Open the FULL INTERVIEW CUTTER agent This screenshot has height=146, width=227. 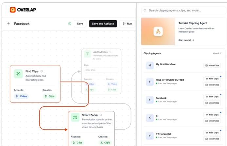(x=170, y=80)
